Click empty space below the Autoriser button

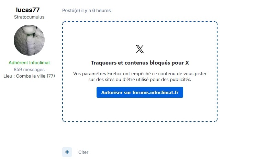point(140,109)
